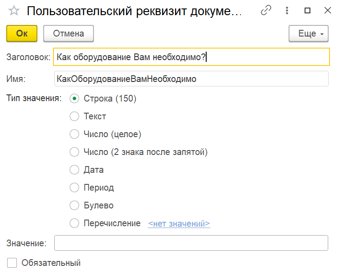Expand the Еще dropdown menu
338x273 pixels.
tap(309, 33)
